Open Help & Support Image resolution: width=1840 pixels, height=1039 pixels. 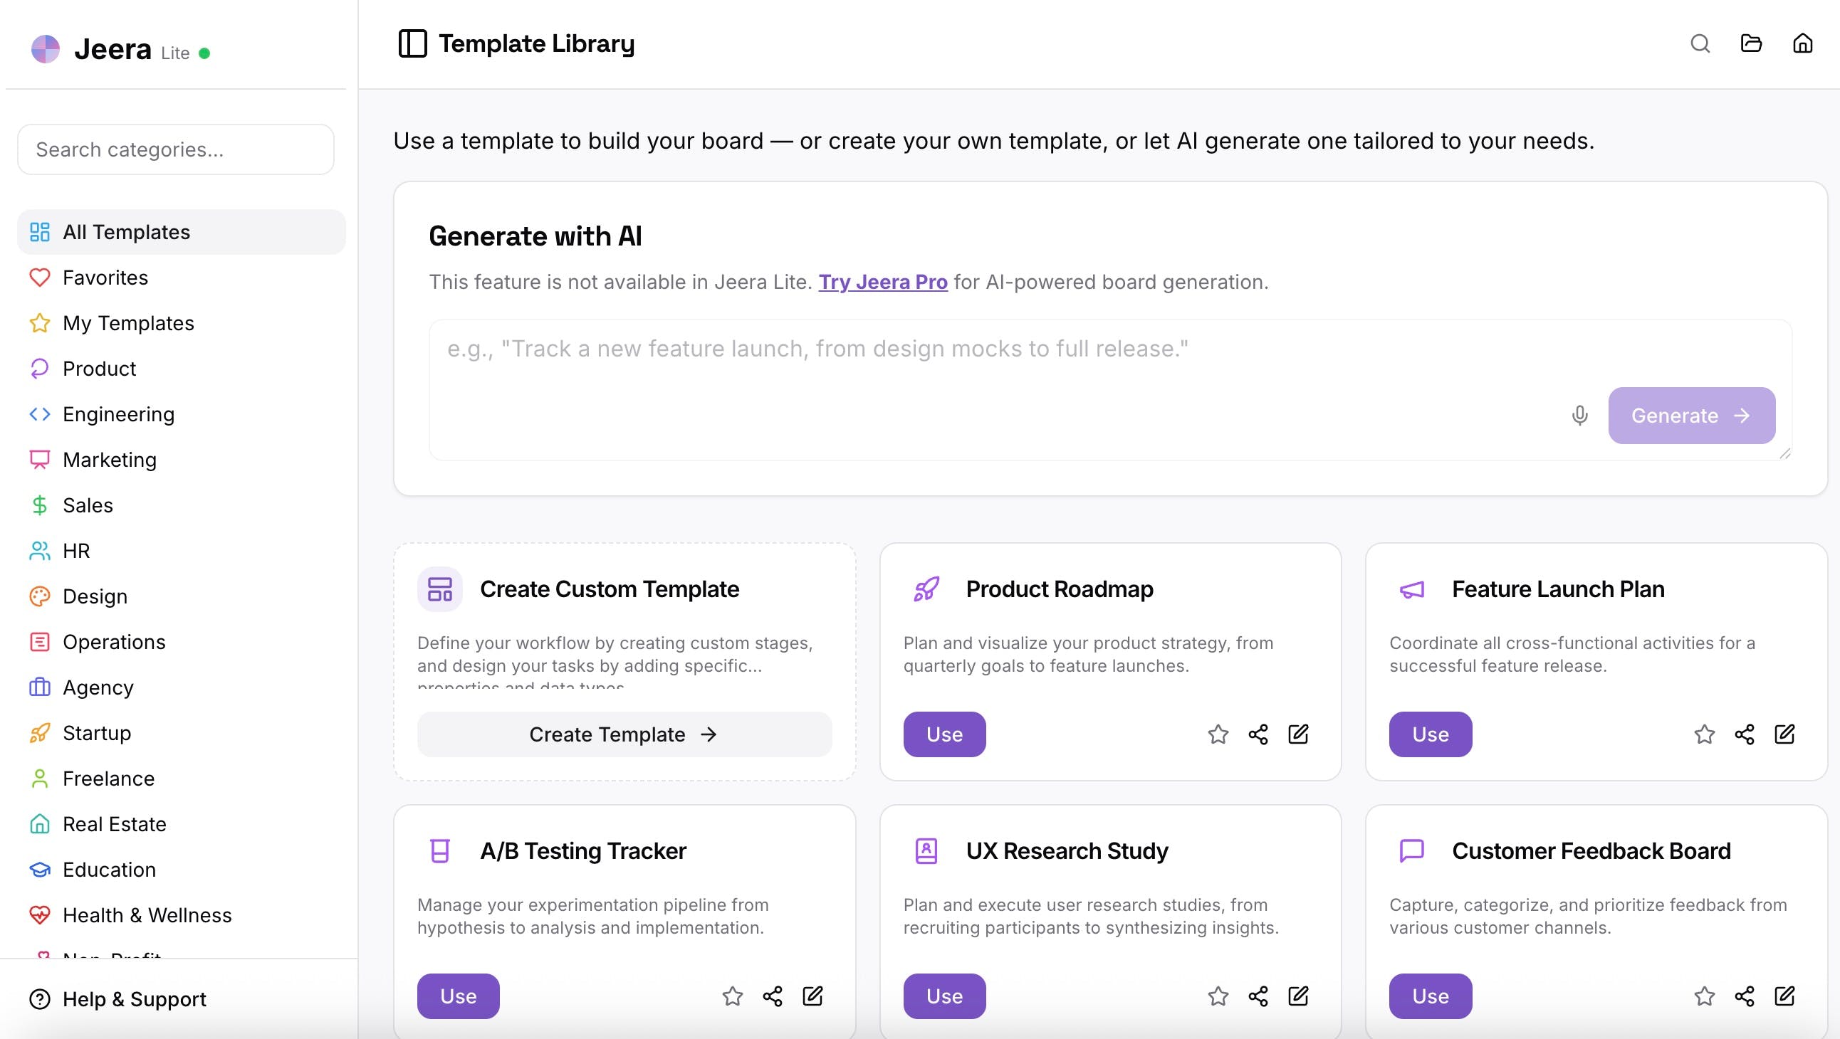point(134,999)
